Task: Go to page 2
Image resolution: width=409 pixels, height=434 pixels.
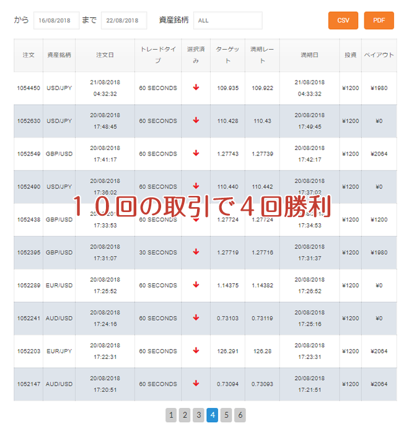Action: click(x=185, y=415)
